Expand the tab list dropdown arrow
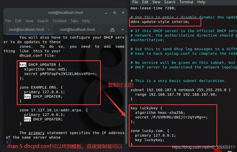 click(123, 30)
